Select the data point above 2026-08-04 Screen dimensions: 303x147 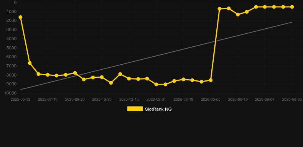click(x=265, y=7)
